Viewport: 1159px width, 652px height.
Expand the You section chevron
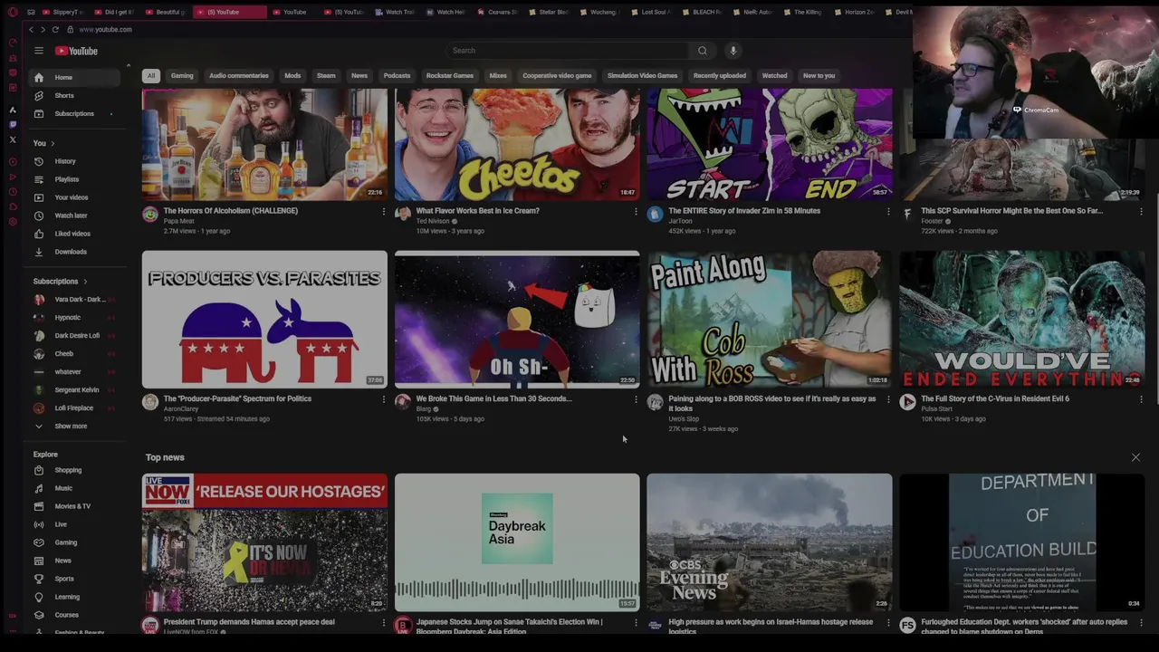53,143
